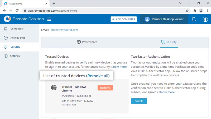This screenshot has height=119, width=211.
Task: Click the Remove all trusted devices link
Action: click(x=98, y=76)
